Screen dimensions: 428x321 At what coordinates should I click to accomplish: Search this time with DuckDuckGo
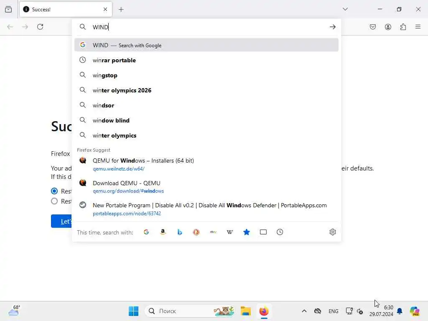click(x=196, y=232)
